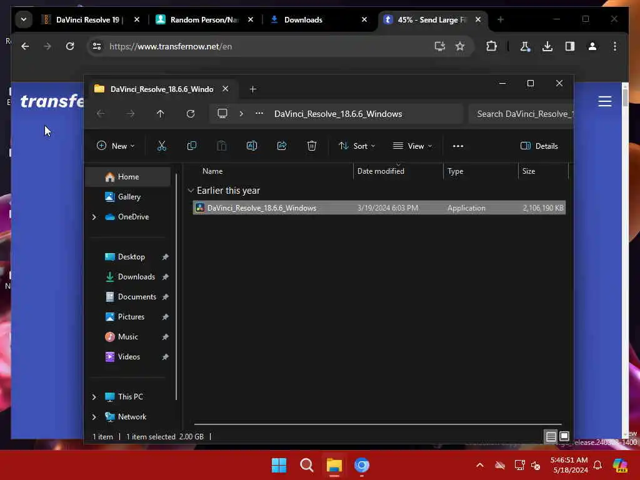Open Chrome Extensions puzzle icon
640x480 pixels.
491,46
